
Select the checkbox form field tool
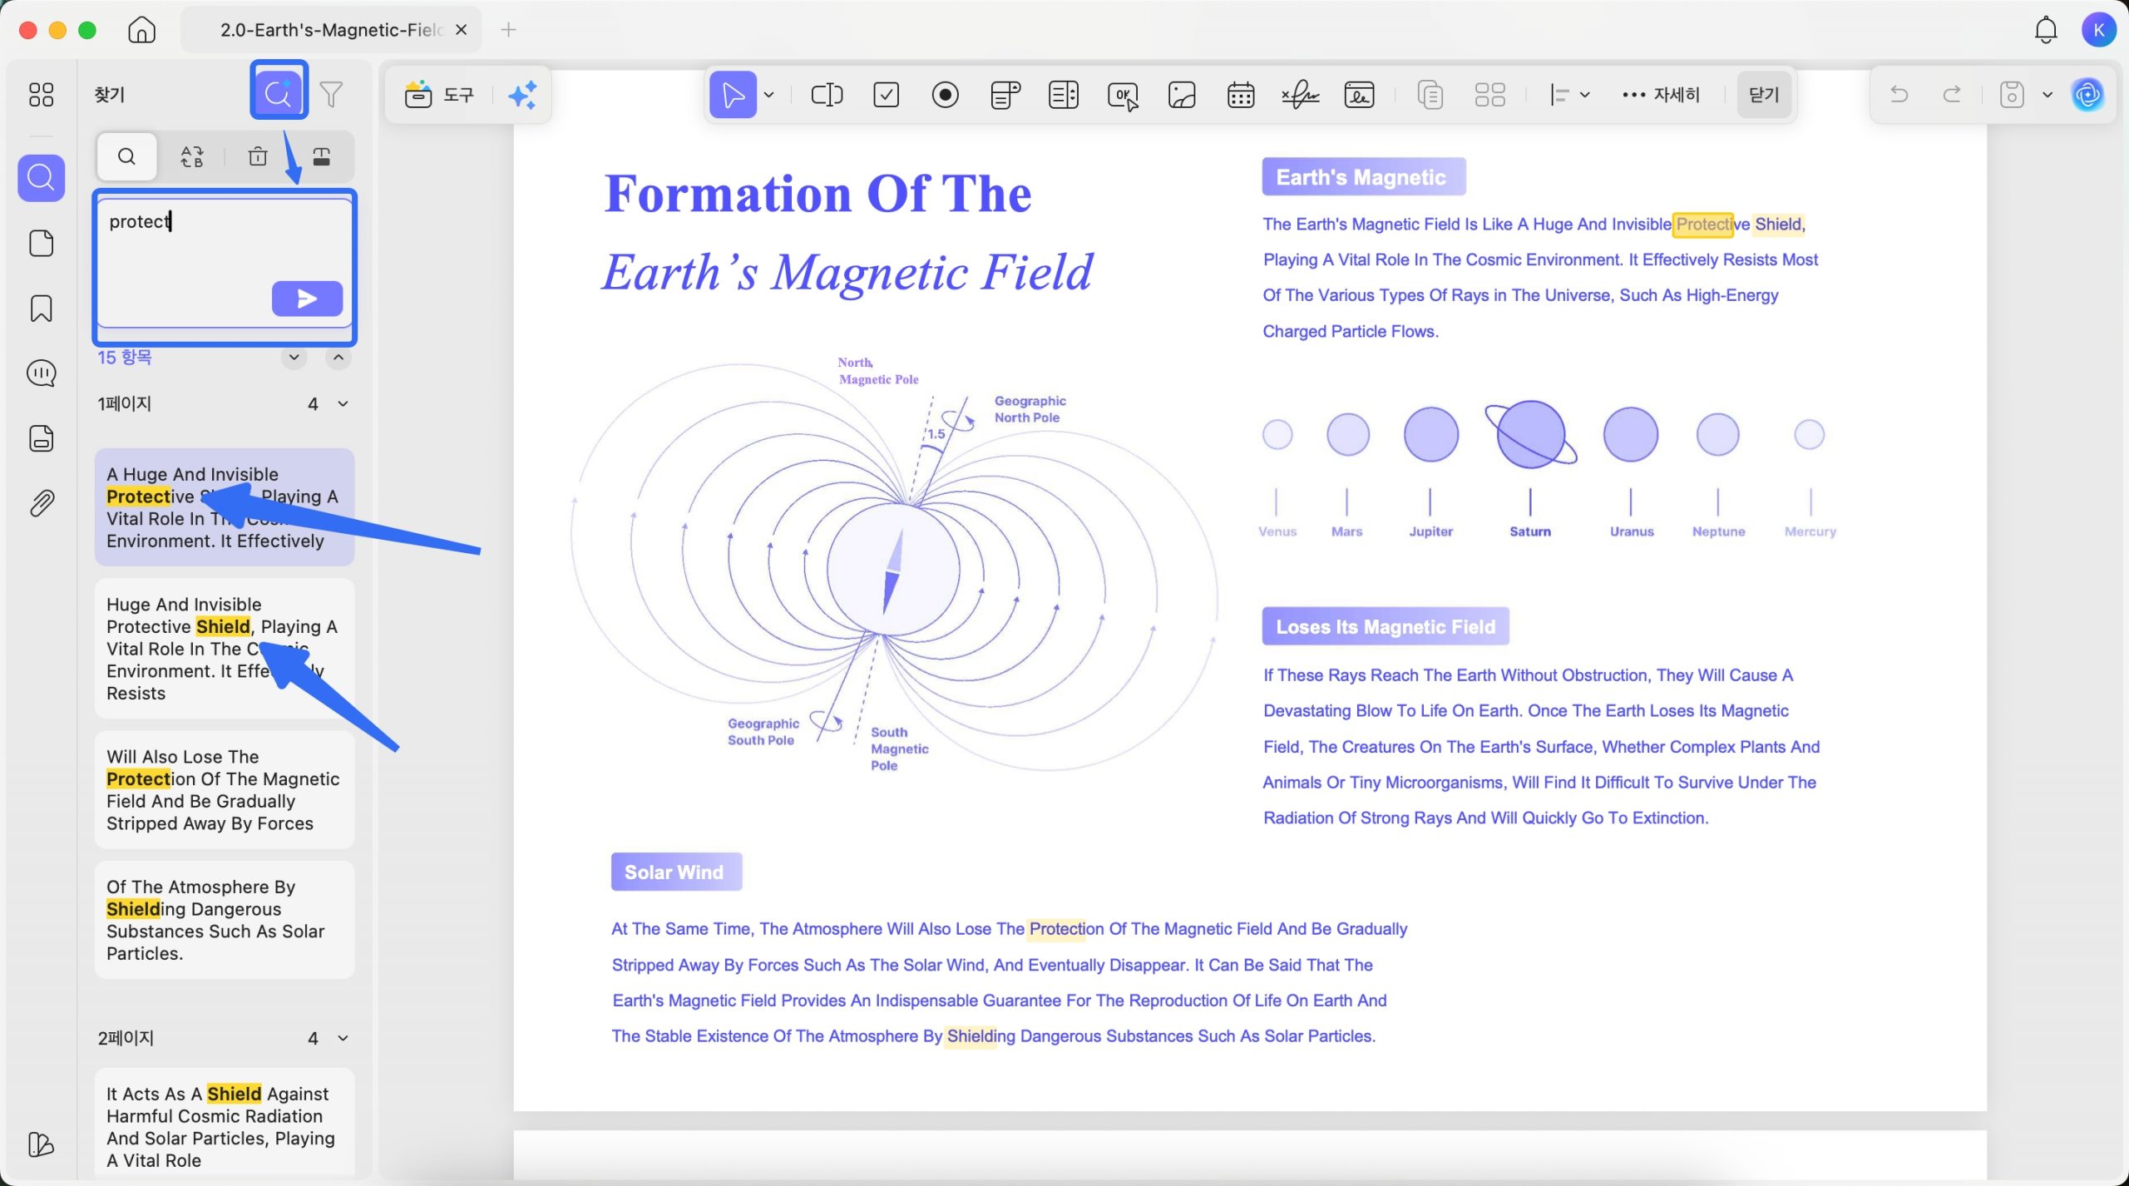[x=886, y=95]
